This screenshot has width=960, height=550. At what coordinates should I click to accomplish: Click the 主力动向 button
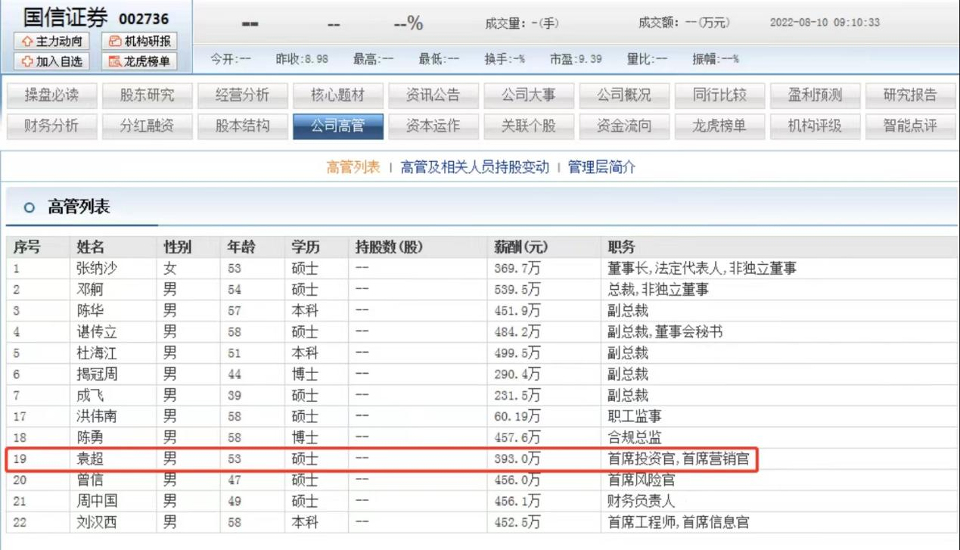tap(52, 42)
